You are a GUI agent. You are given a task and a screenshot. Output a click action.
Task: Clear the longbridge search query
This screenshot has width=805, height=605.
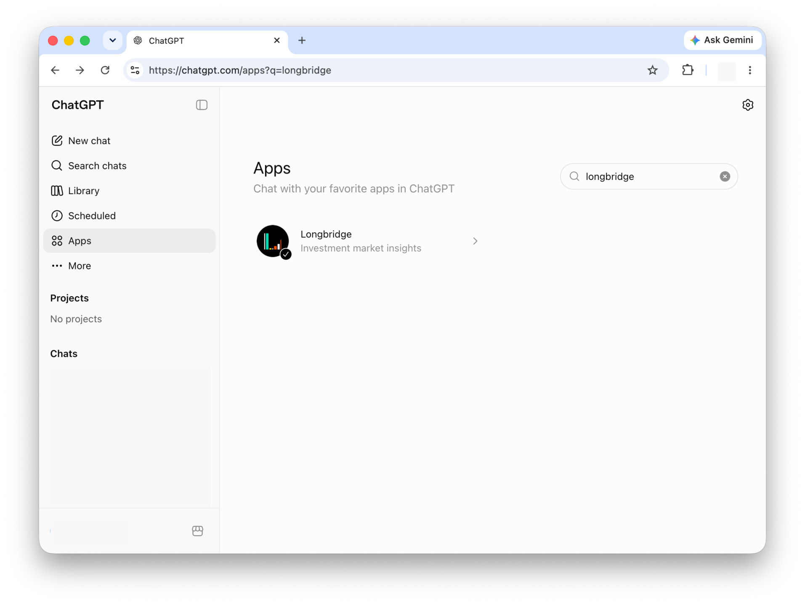(x=724, y=176)
